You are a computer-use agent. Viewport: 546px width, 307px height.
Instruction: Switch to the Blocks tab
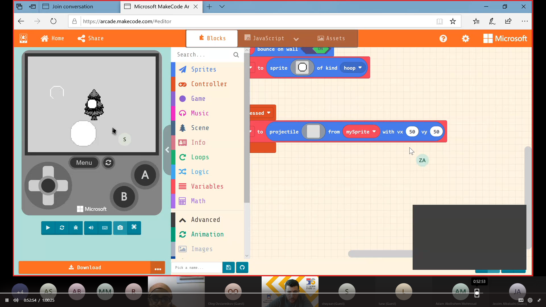tap(212, 38)
